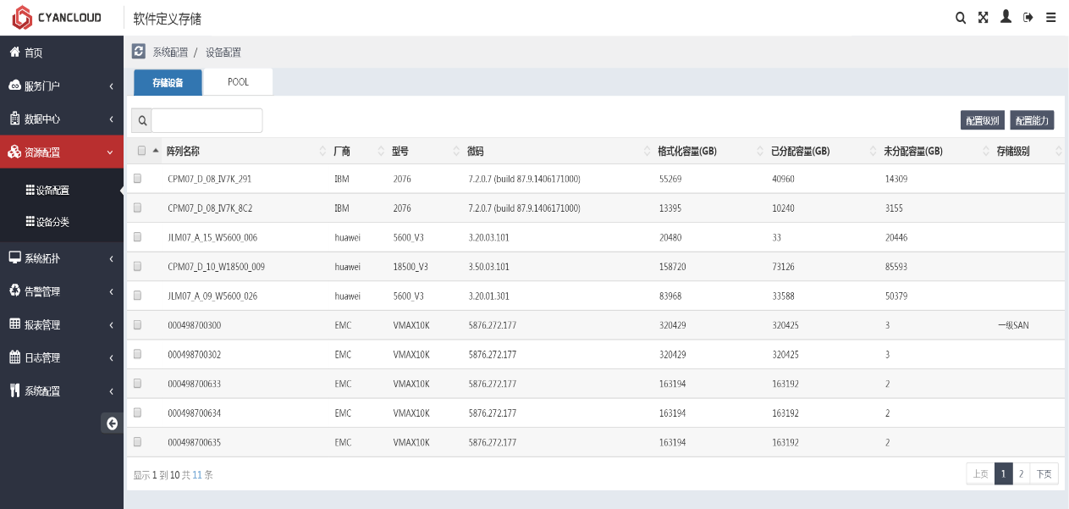Expand the 服务门户 sidebar menu

(x=61, y=86)
